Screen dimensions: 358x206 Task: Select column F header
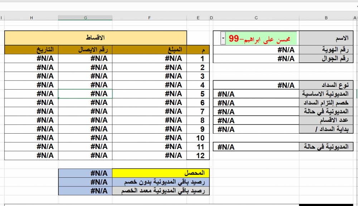point(149,18)
